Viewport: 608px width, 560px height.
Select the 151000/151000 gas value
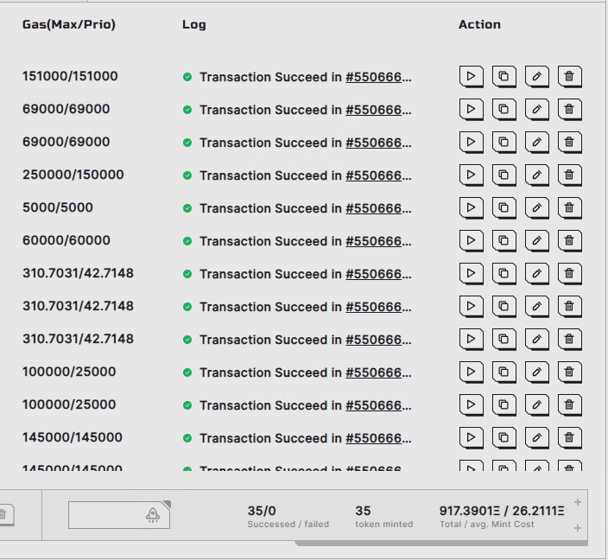tap(70, 76)
